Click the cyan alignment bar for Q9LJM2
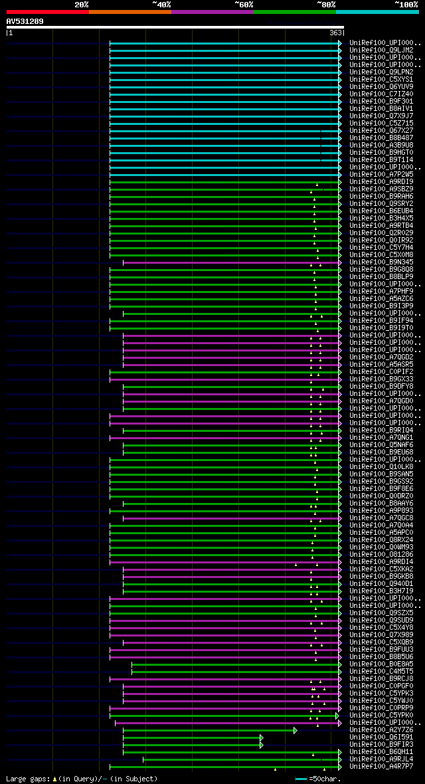 [x=224, y=50]
